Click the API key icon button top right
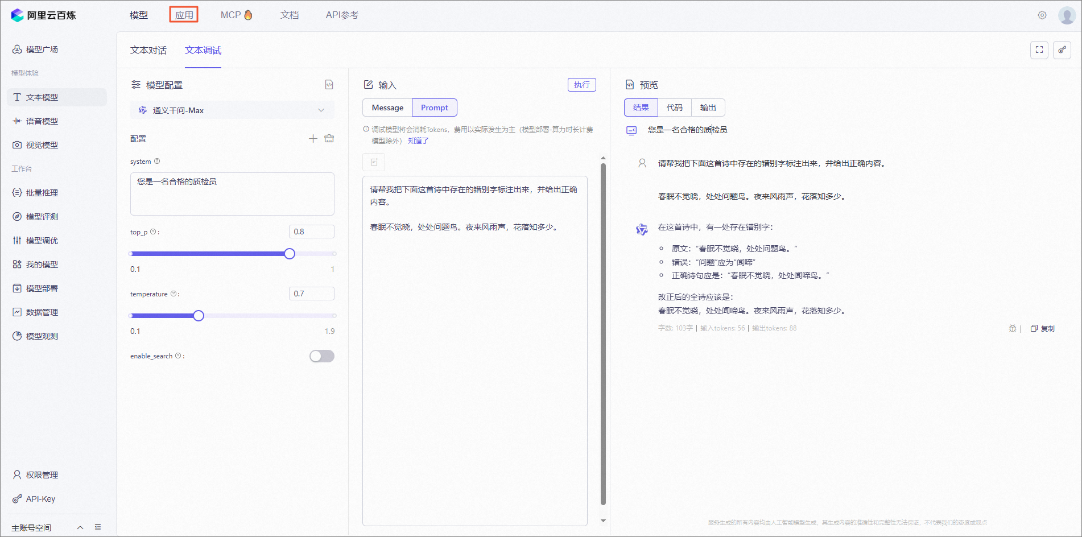1082x537 pixels. click(x=1062, y=50)
